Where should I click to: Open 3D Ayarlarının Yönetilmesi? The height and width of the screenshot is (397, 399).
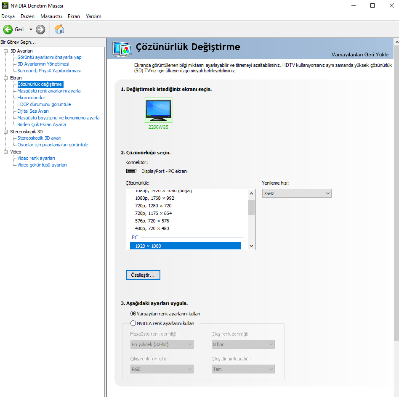click(43, 64)
